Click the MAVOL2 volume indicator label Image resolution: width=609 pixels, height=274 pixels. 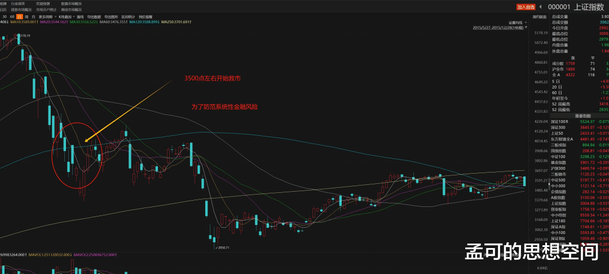(x=95, y=255)
